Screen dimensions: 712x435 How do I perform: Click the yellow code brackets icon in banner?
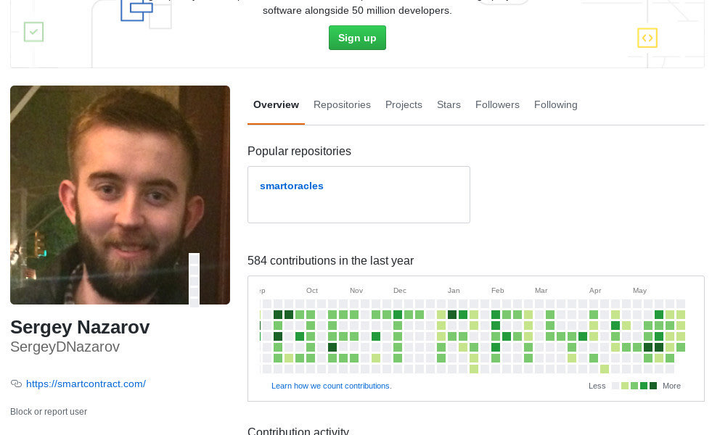[x=647, y=38]
